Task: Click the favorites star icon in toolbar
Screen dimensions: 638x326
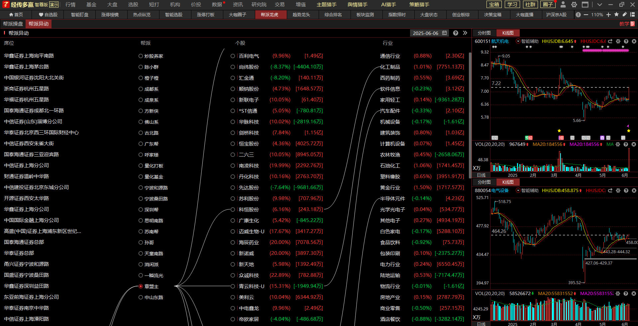Action: (616, 15)
